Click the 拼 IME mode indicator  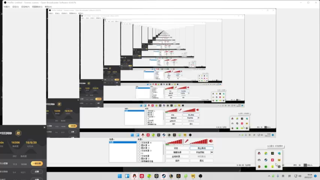(x=289, y=176)
